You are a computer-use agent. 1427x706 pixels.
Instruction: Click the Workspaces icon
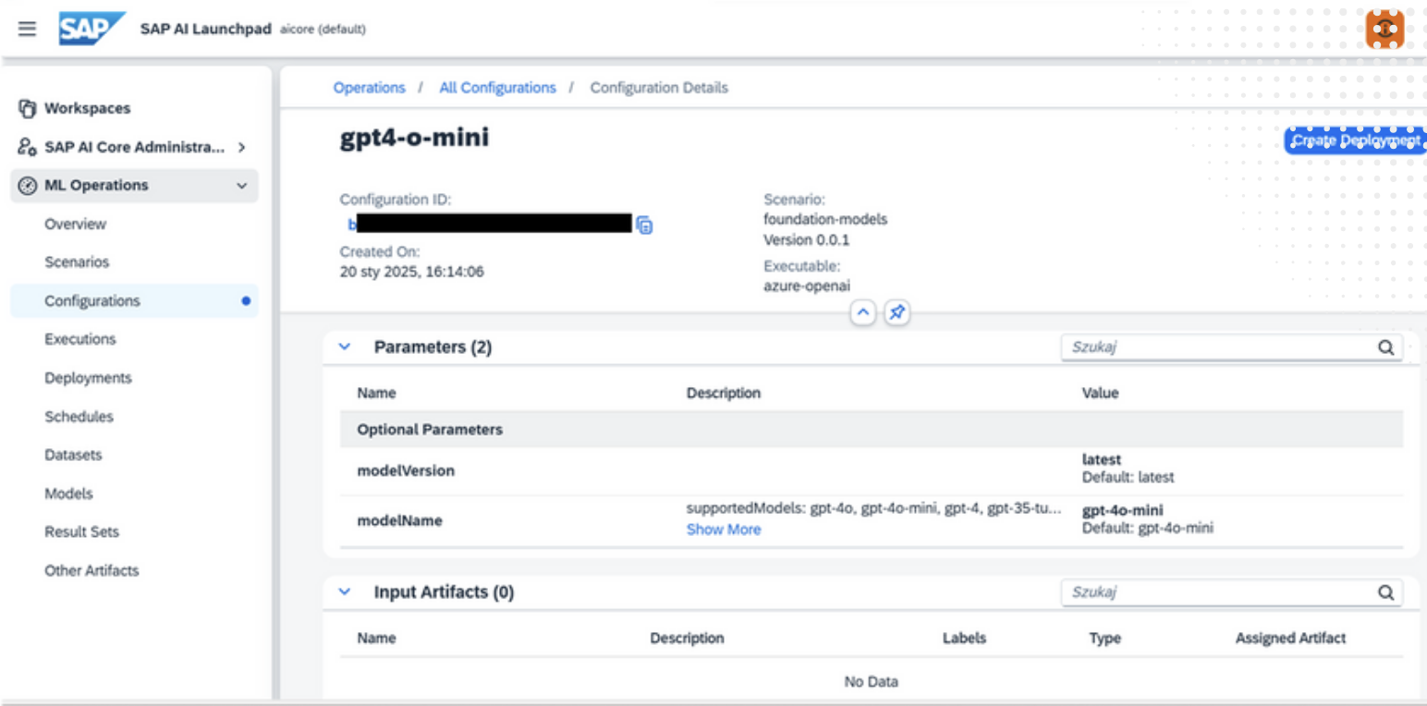tap(28, 108)
